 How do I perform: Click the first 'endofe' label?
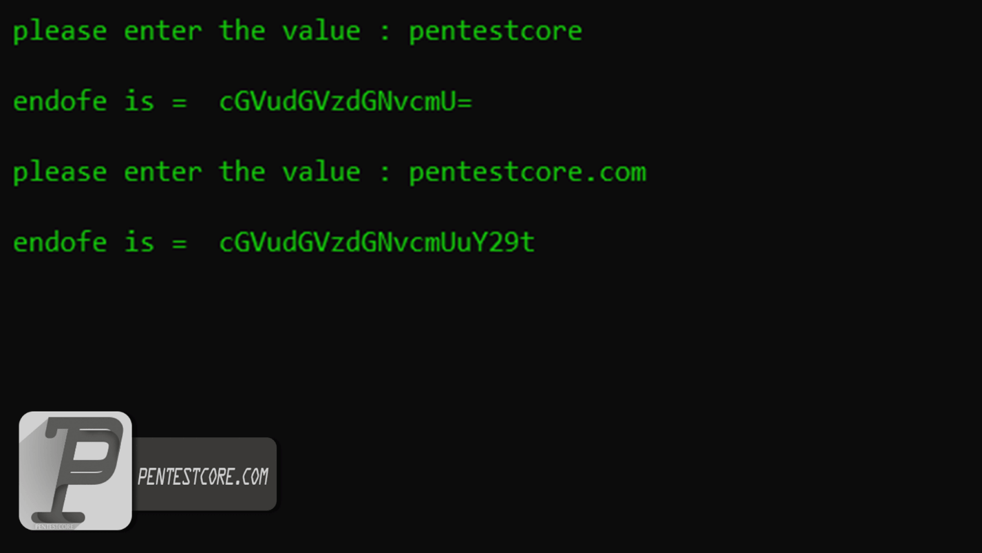click(x=60, y=102)
